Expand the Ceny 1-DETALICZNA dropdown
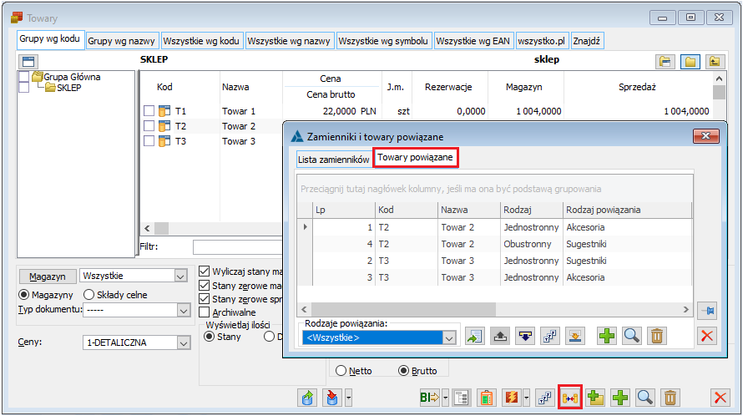 pyautogui.click(x=181, y=342)
